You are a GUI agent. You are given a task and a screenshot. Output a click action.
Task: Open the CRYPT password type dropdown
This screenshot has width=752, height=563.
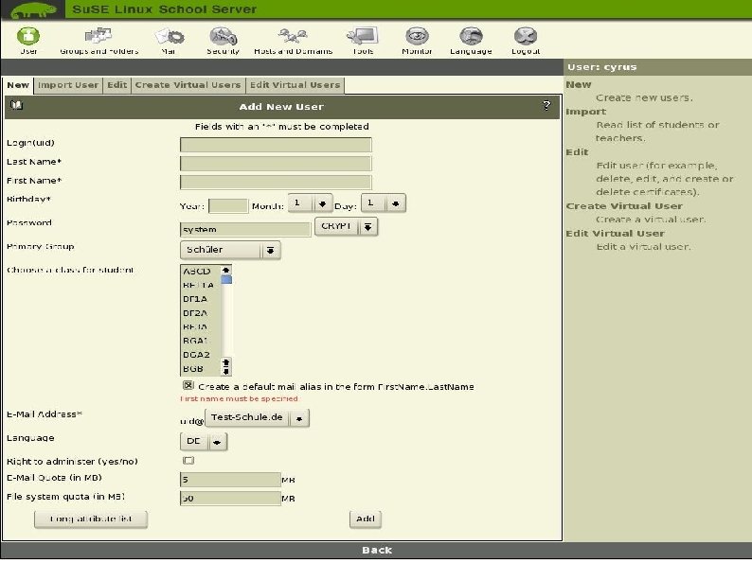(346, 226)
